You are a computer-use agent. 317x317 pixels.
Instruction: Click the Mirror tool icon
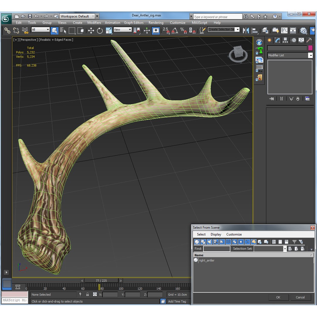pos(246,31)
